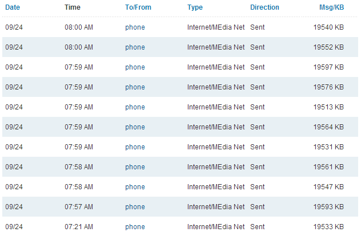361x236 pixels.
Task: Sort by the Direction column header
Action: (264, 7)
